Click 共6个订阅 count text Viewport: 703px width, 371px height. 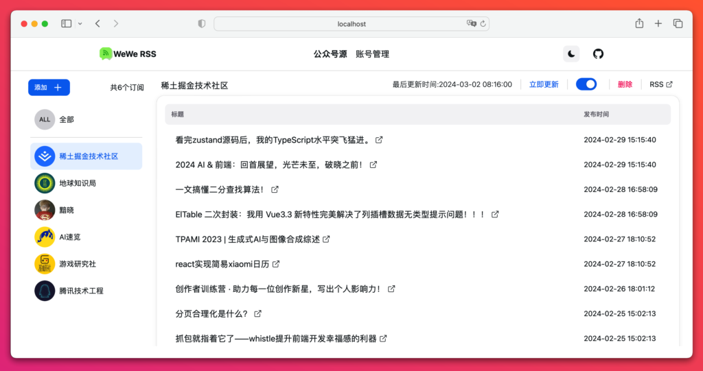(x=127, y=87)
